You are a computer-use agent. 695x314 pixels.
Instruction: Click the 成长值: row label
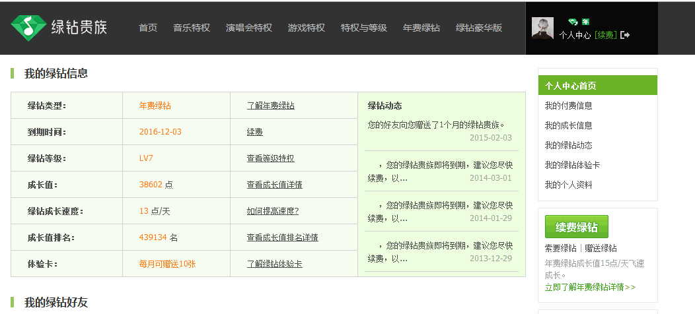(x=42, y=185)
